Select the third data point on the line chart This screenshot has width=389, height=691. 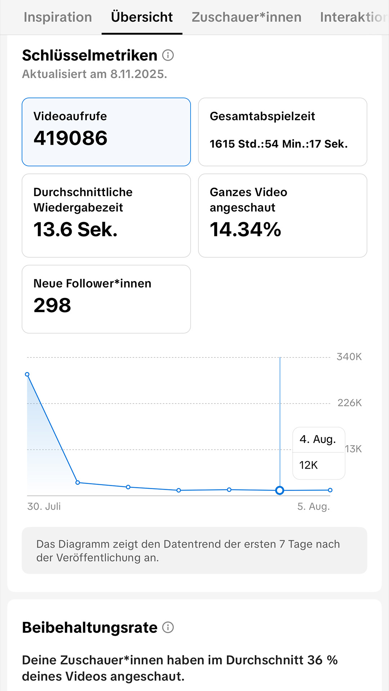click(x=128, y=487)
